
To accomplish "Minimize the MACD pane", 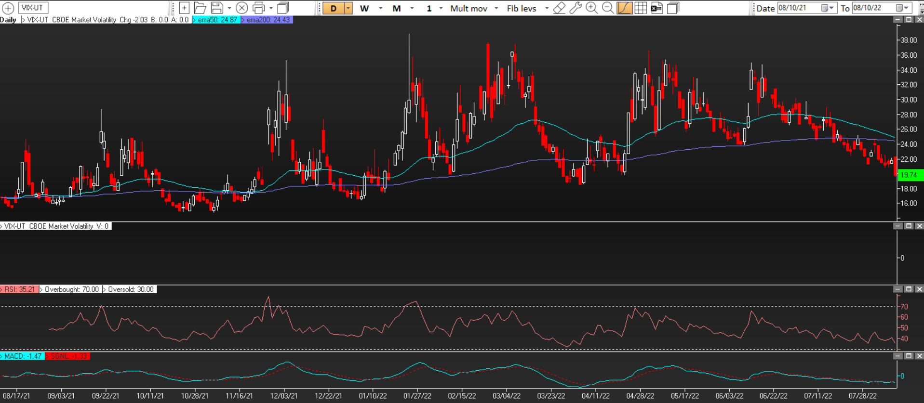I will tap(897, 356).
